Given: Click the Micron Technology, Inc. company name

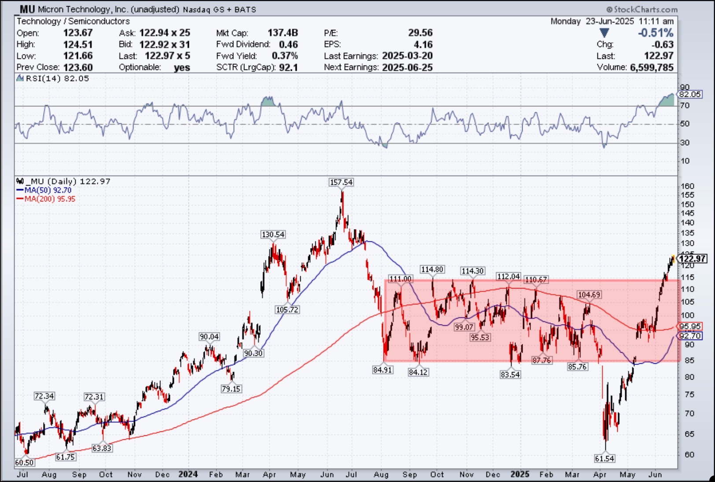Looking at the screenshot, I should pyautogui.click(x=83, y=9).
